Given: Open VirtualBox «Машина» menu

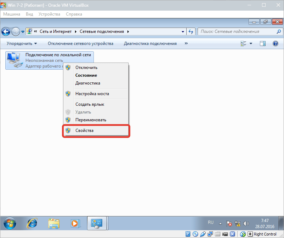Looking at the screenshot, I should point(12,14).
